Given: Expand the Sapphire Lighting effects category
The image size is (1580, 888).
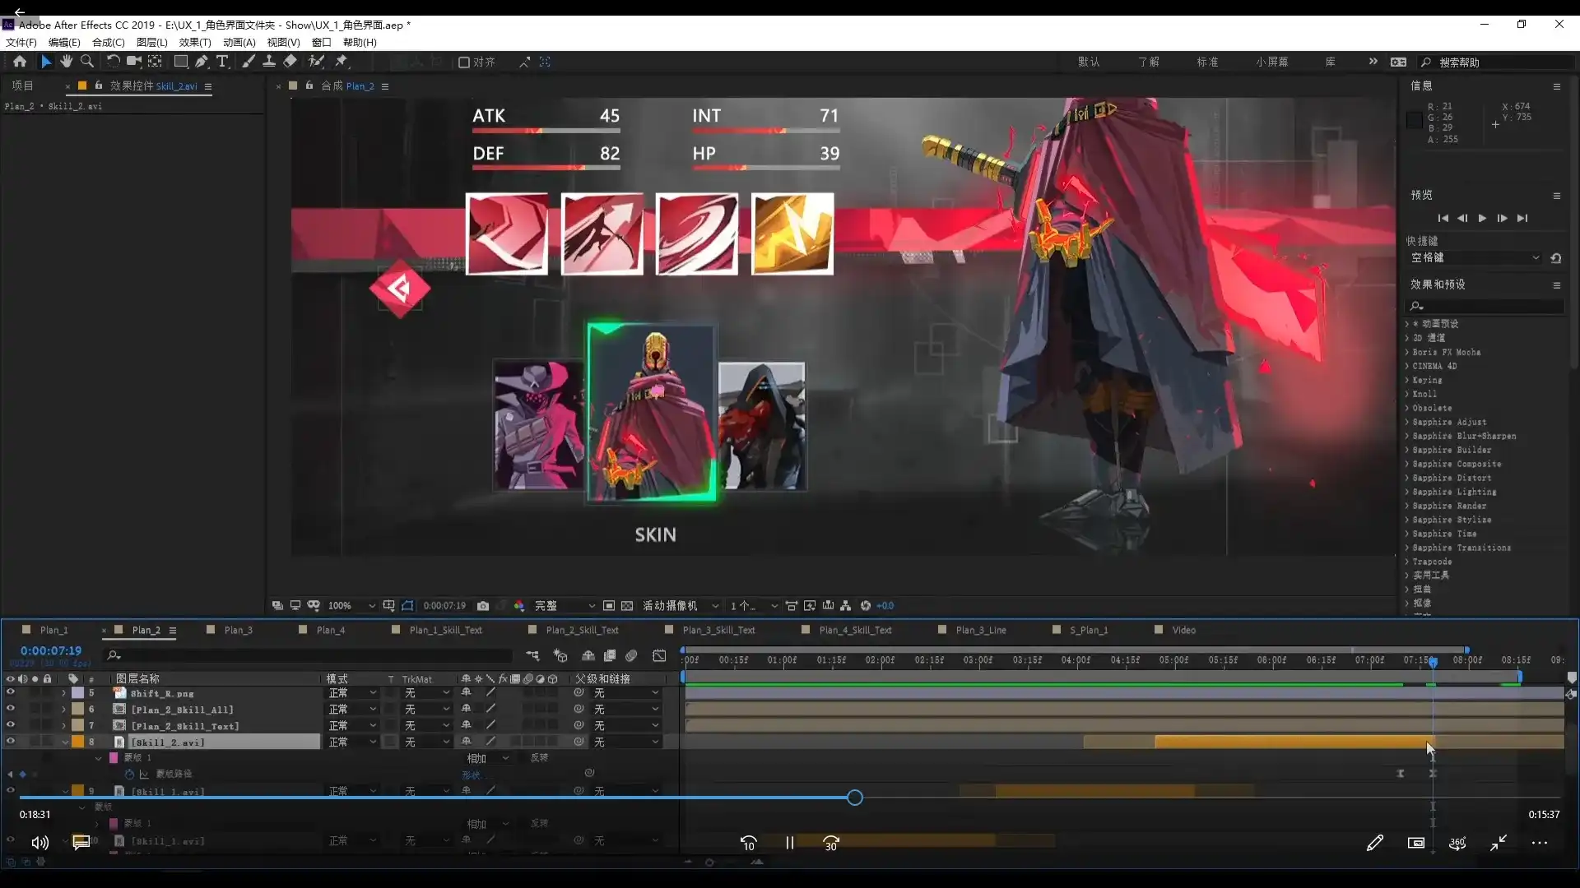Looking at the screenshot, I should (1453, 492).
